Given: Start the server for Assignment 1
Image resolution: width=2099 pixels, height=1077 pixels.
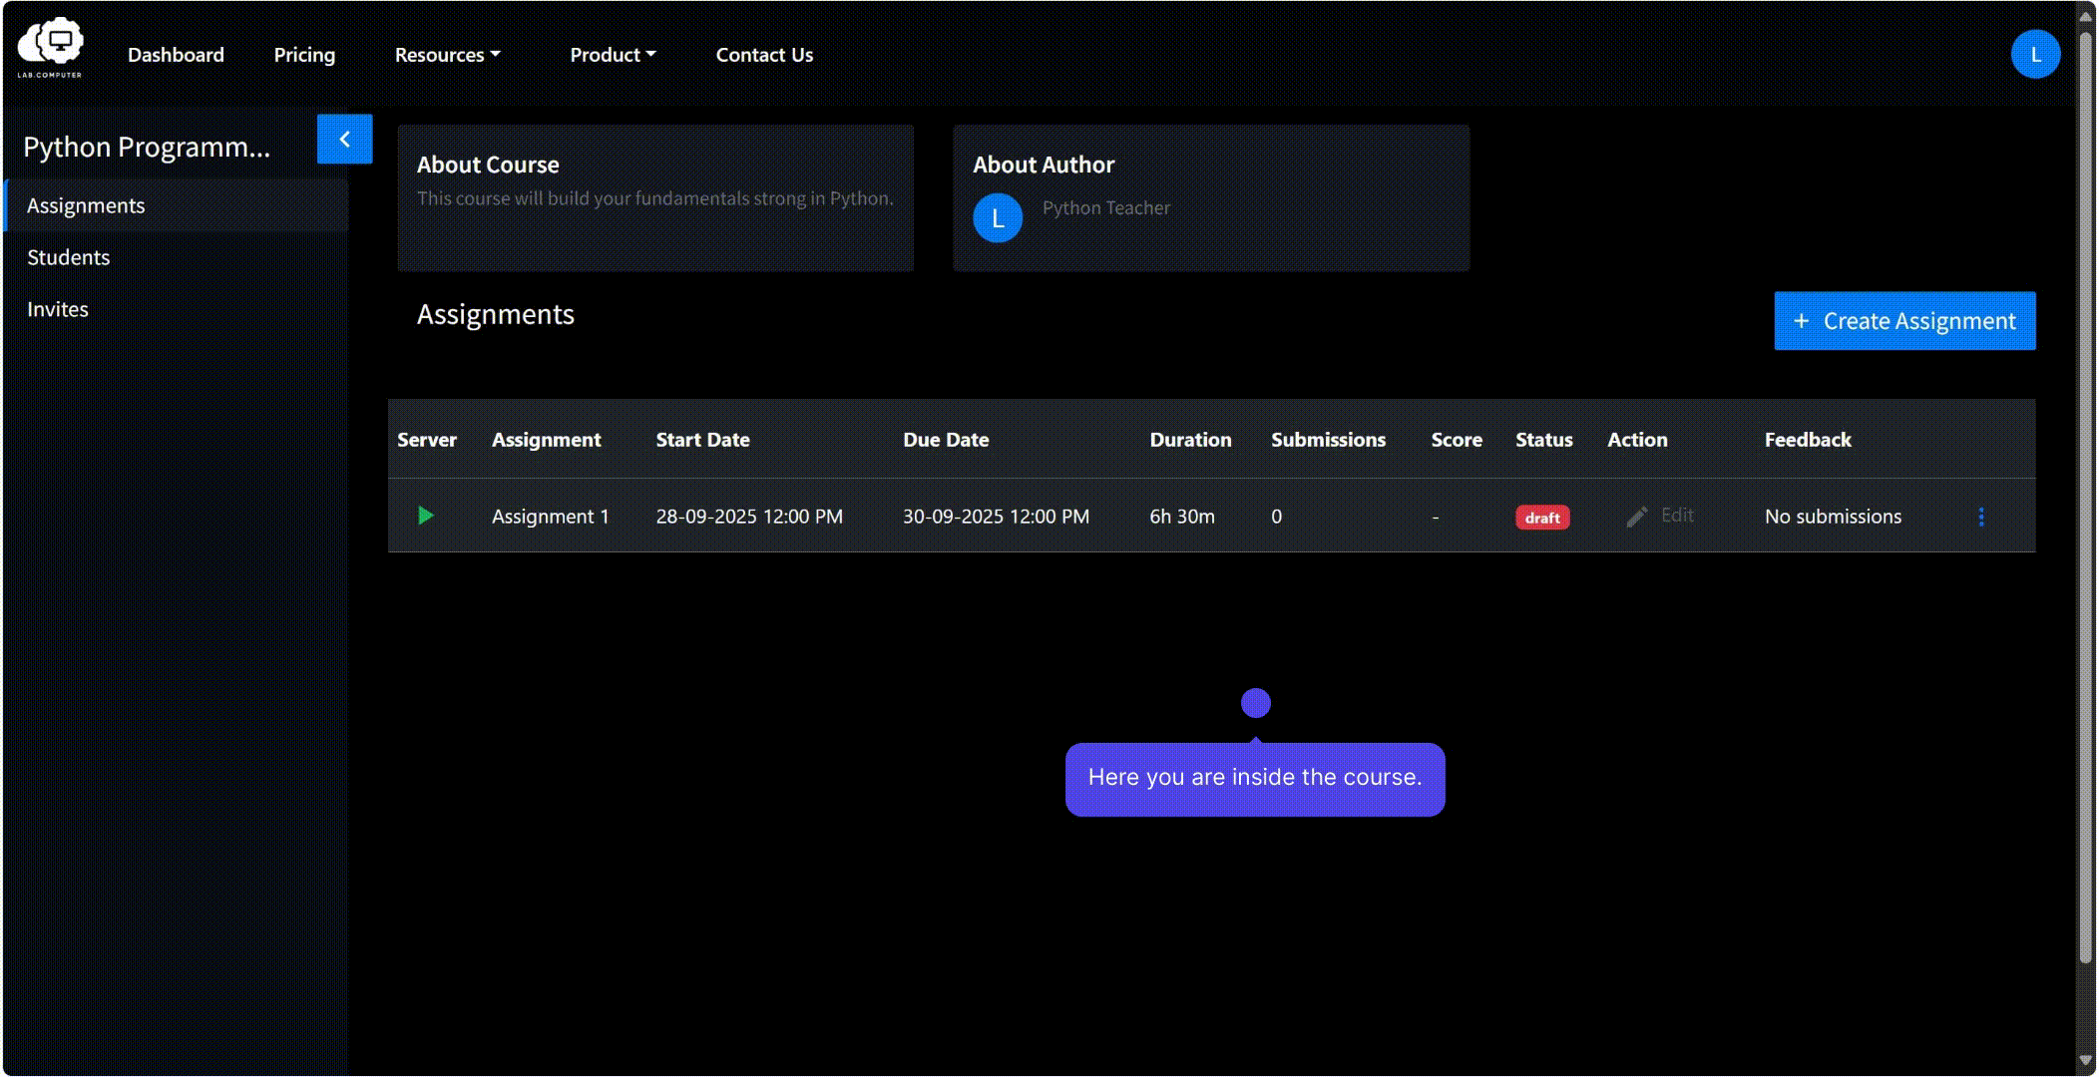Looking at the screenshot, I should (426, 516).
